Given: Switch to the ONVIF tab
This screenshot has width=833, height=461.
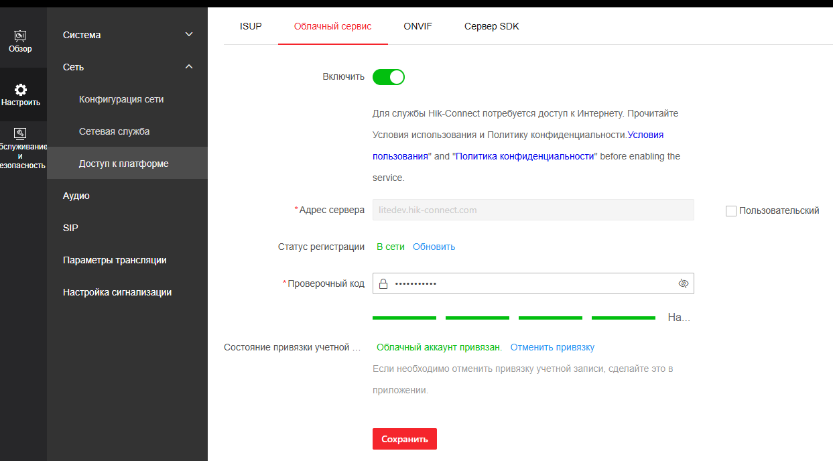Looking at the screenshot, I should 418,27.
